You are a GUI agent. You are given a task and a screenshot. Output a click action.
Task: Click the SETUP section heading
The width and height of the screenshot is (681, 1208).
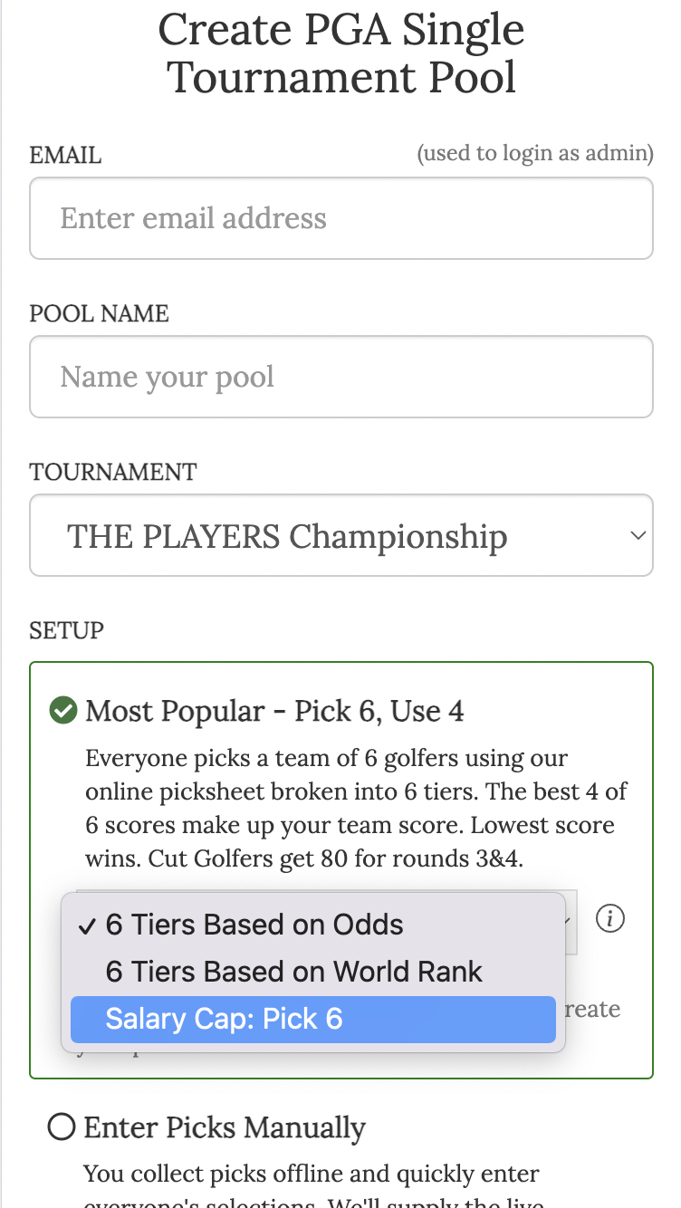[66, 630]
